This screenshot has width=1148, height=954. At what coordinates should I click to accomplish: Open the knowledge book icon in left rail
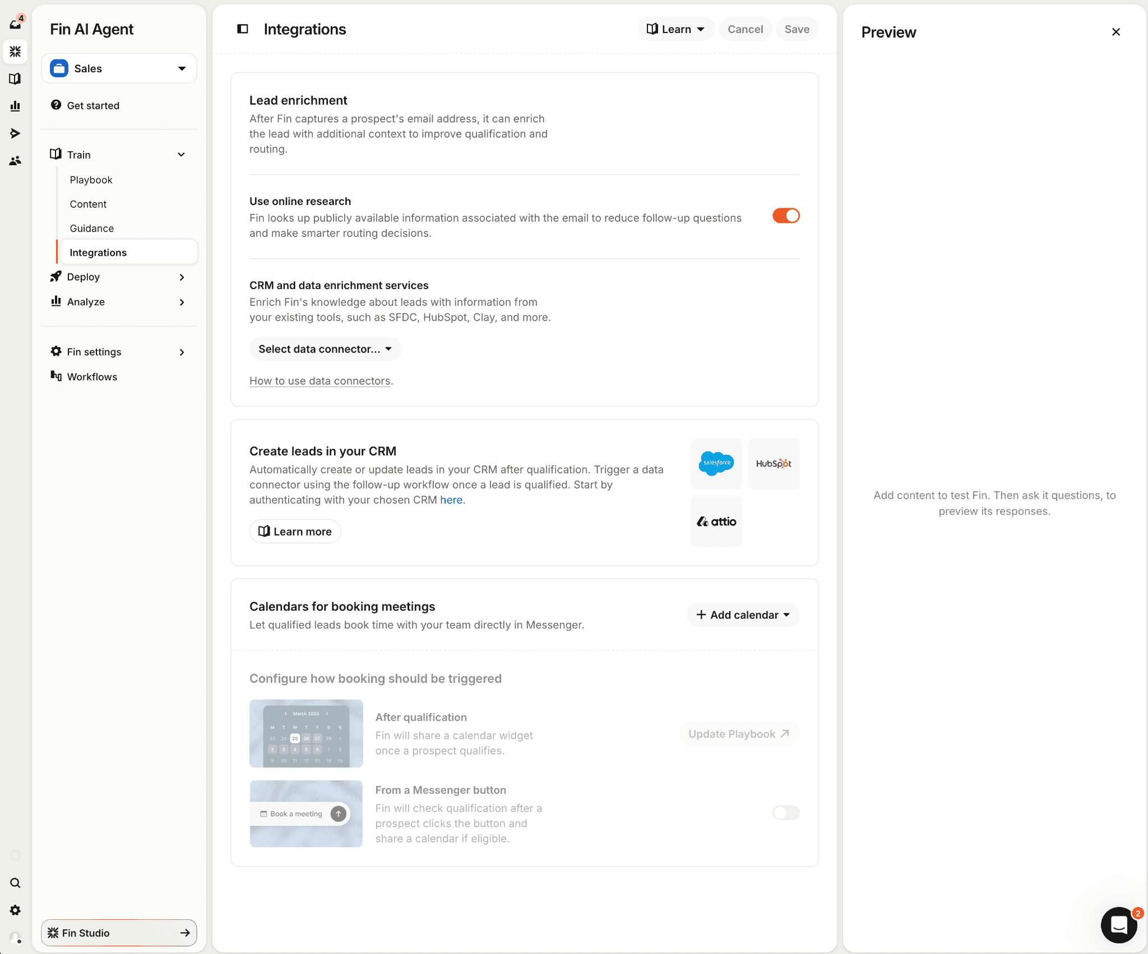click(15, 79)
